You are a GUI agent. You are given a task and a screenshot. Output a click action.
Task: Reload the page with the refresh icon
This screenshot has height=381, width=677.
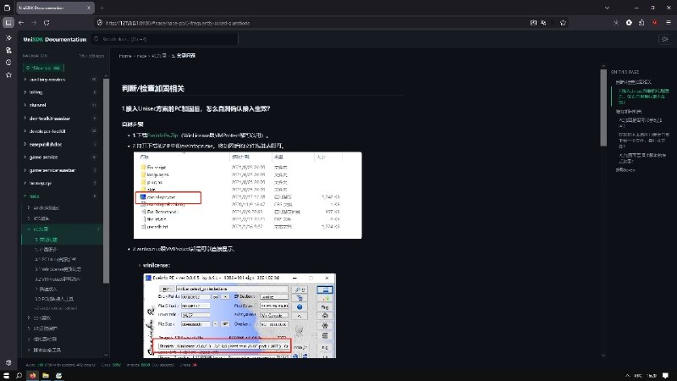click(47, 23)
